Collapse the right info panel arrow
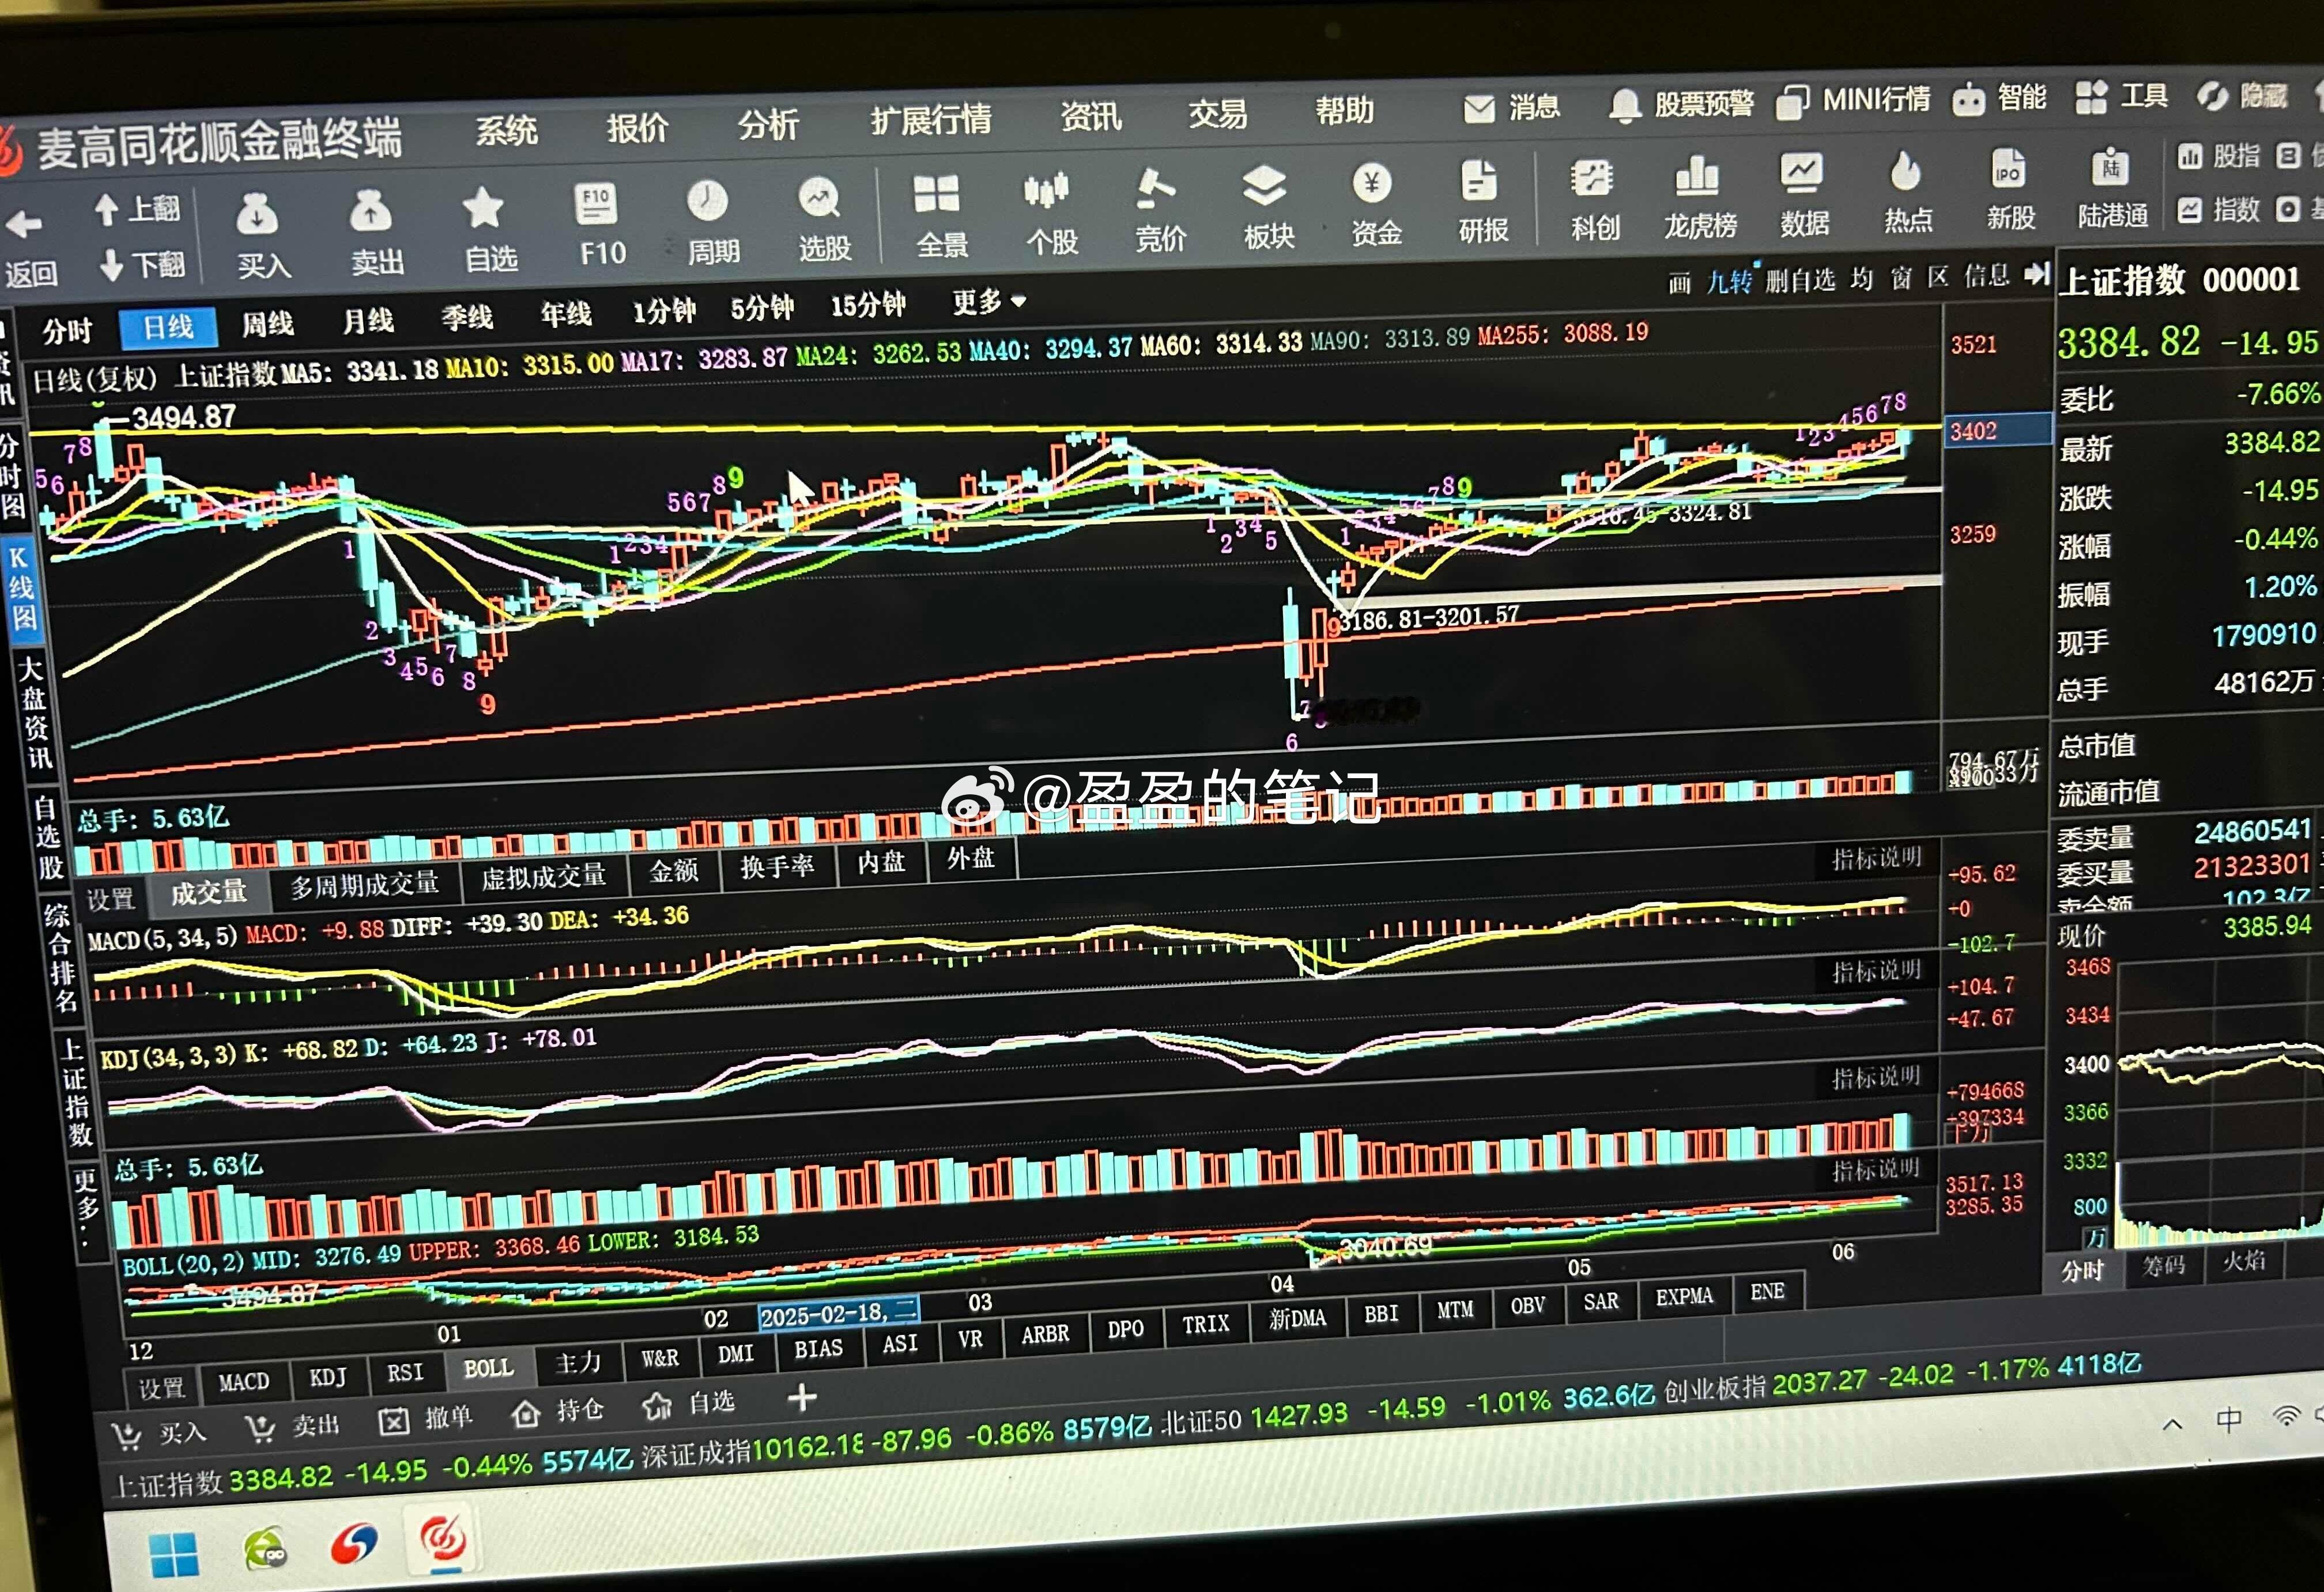 click(2036, 273)
